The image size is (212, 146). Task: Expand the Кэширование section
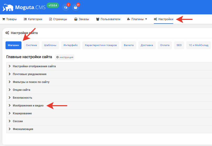pos(22,113)
